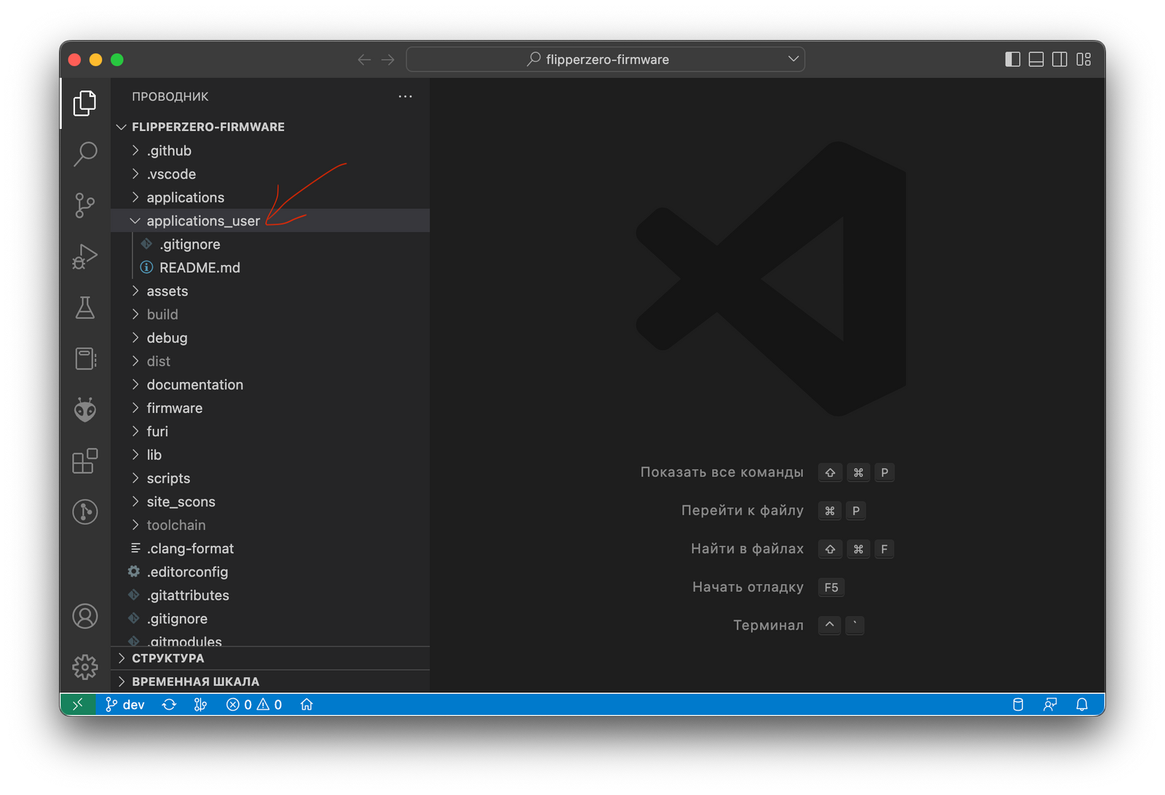Screen dimensions: 1165x795
Task: Click the database status bar icon
Action: pos(1018,704)
